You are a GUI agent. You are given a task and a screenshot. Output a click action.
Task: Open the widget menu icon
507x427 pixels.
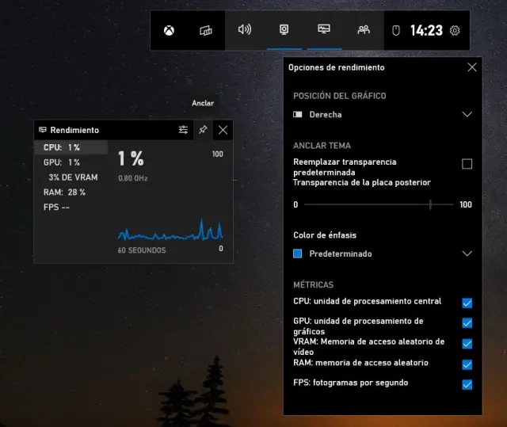pos(207,30)
